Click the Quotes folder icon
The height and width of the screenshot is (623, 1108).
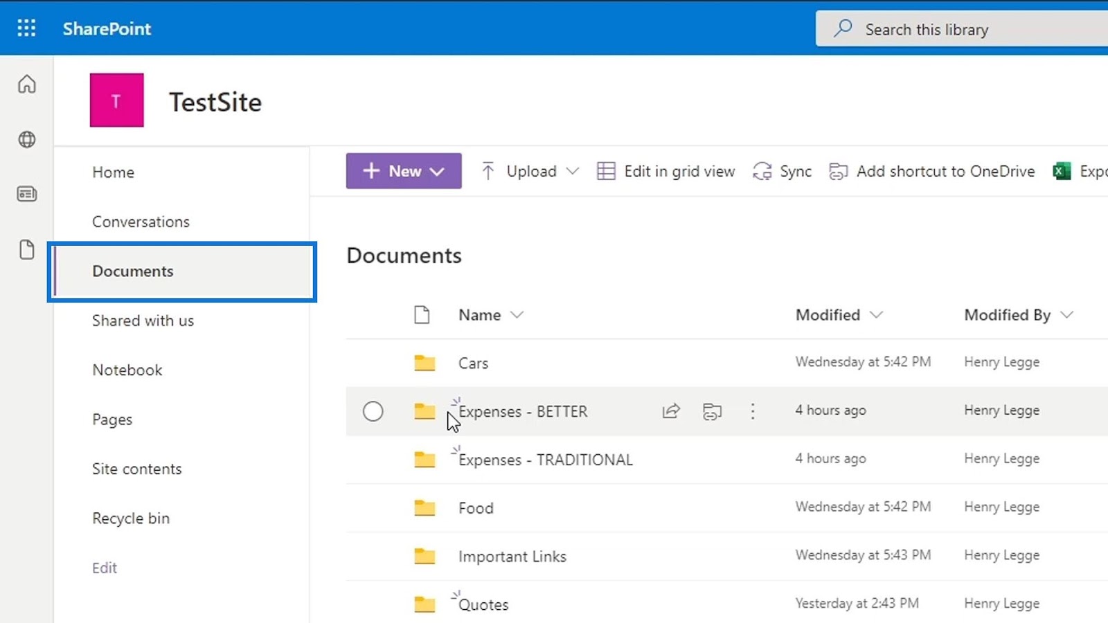425,604
